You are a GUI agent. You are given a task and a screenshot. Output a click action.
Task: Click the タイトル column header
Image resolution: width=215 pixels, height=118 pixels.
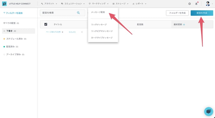click(58, 25)
